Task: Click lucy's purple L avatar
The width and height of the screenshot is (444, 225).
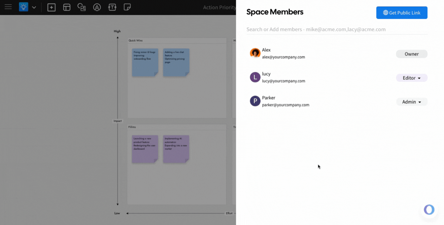Action: pos(255,77)
